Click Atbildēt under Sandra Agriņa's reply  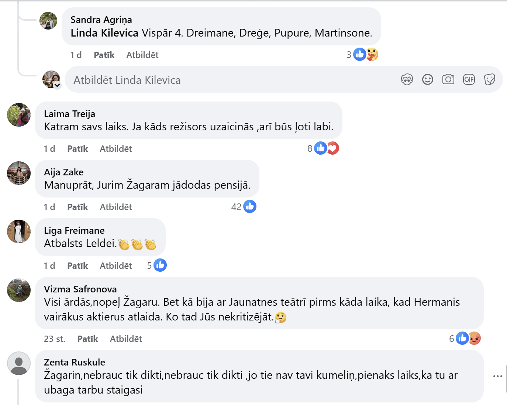pyautogui.click(x=142, y=55)
